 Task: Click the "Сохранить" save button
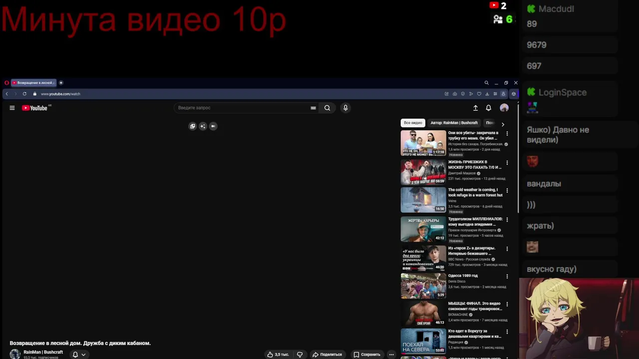click(x=367, y=355)
